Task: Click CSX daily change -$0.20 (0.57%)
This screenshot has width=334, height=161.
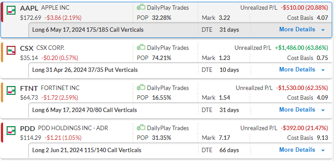Action: [x=60, y=58]
